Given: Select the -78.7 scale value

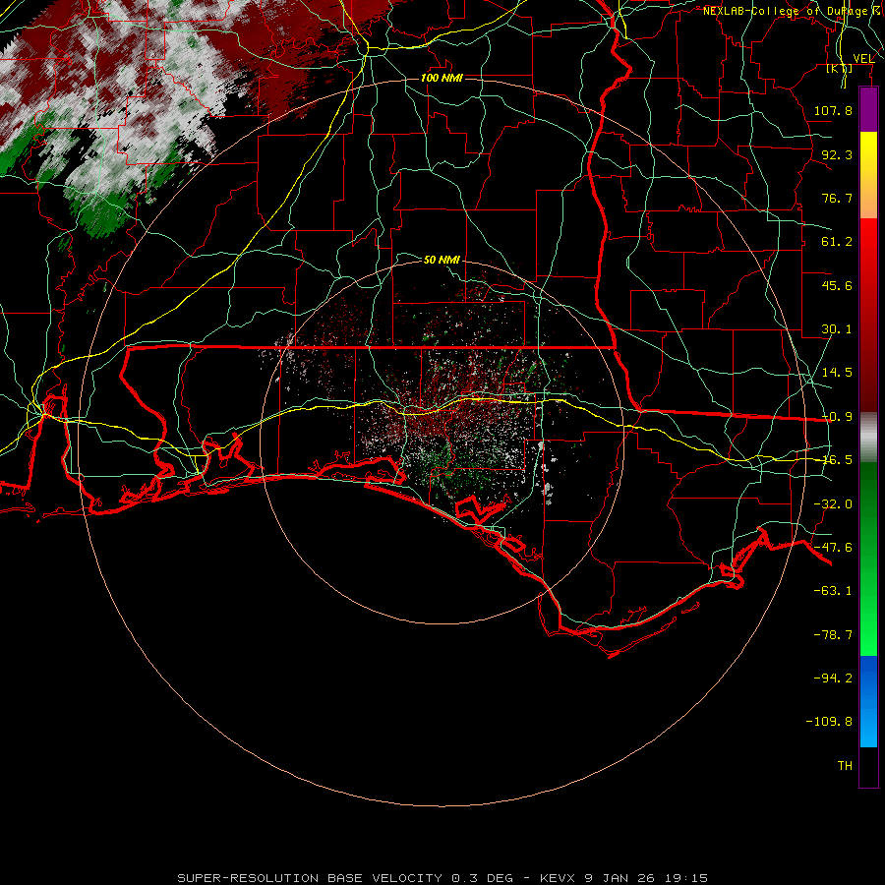Looking at the screenshot, I should tap(833, 635).
